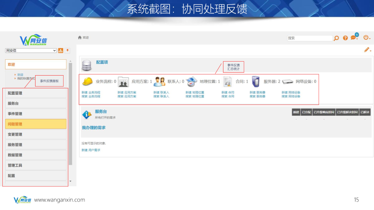Open the chat notifications icon
Screen dimensions: 374x210
click(x=354, y=38)
